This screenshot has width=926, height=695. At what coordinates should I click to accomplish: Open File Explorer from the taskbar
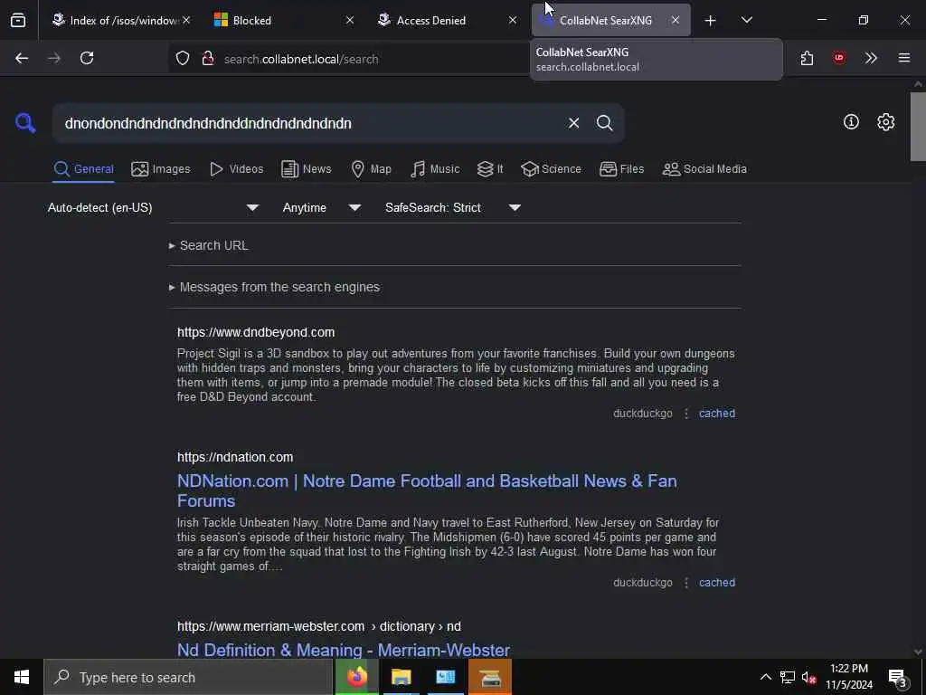401,677
